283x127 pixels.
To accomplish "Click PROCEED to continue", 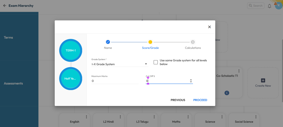I will click(200, 100).
